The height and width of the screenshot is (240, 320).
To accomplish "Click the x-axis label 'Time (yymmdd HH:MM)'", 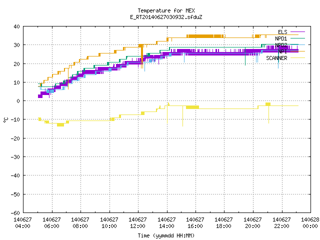I will coord(166,235).
